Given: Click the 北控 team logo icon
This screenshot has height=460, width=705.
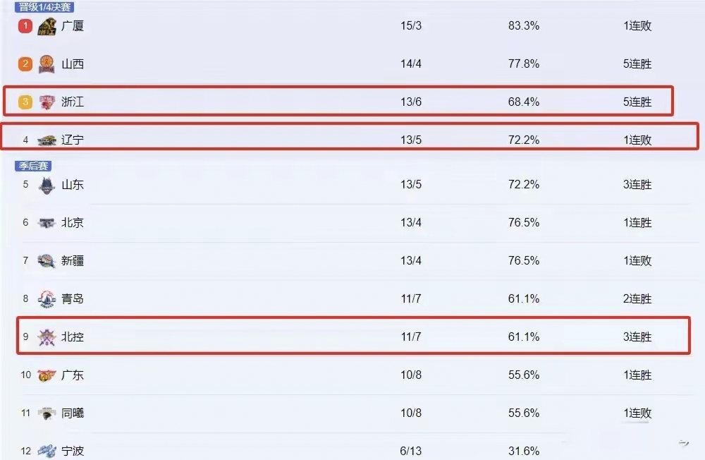Looking at the screenshot, I should 47,337.
